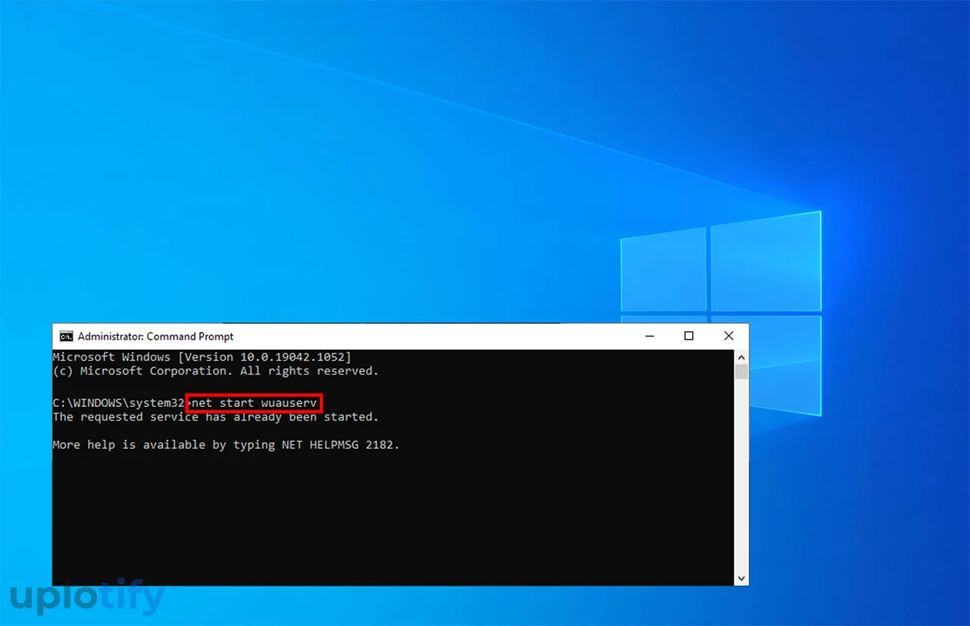The width and height of the screenshot is (970, 626).
Task: Click the scrollbar down arrow
Action: [742, 578]
